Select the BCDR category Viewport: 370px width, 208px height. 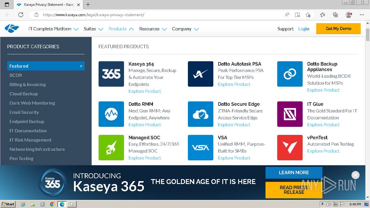(16, 75)
